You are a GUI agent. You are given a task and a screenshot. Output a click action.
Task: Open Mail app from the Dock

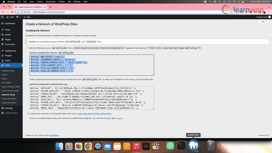pos(108,146)
